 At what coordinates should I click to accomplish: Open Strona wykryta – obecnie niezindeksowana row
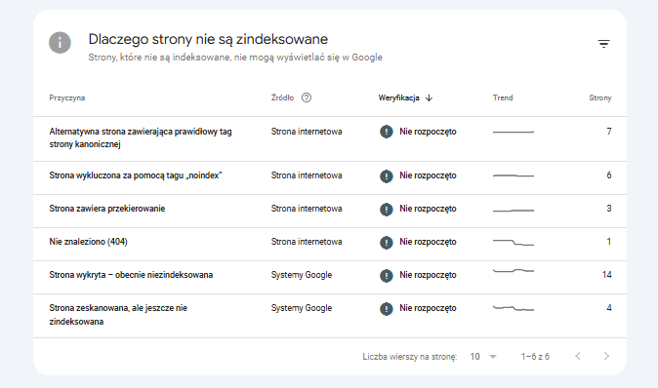pyautogui.click(x=330, y=278)
